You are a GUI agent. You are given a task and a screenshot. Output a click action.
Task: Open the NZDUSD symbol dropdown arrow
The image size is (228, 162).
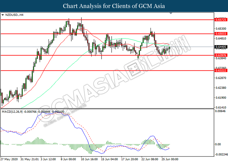coord(3,15)
